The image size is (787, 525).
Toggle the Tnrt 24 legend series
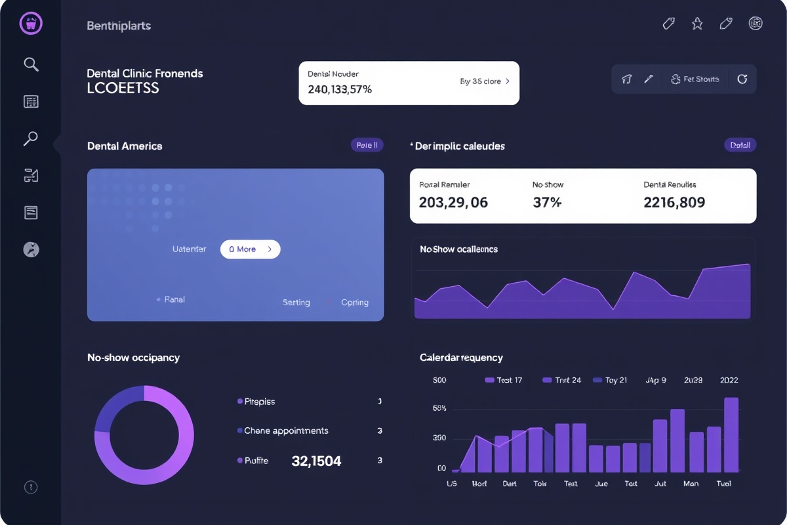coord(562,380)
